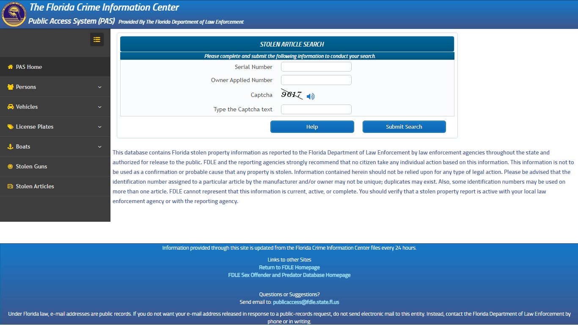The image size is (578, 325).
Task: Click the Persons group icon
Action: pyautogui.click(x=11, y=87)
